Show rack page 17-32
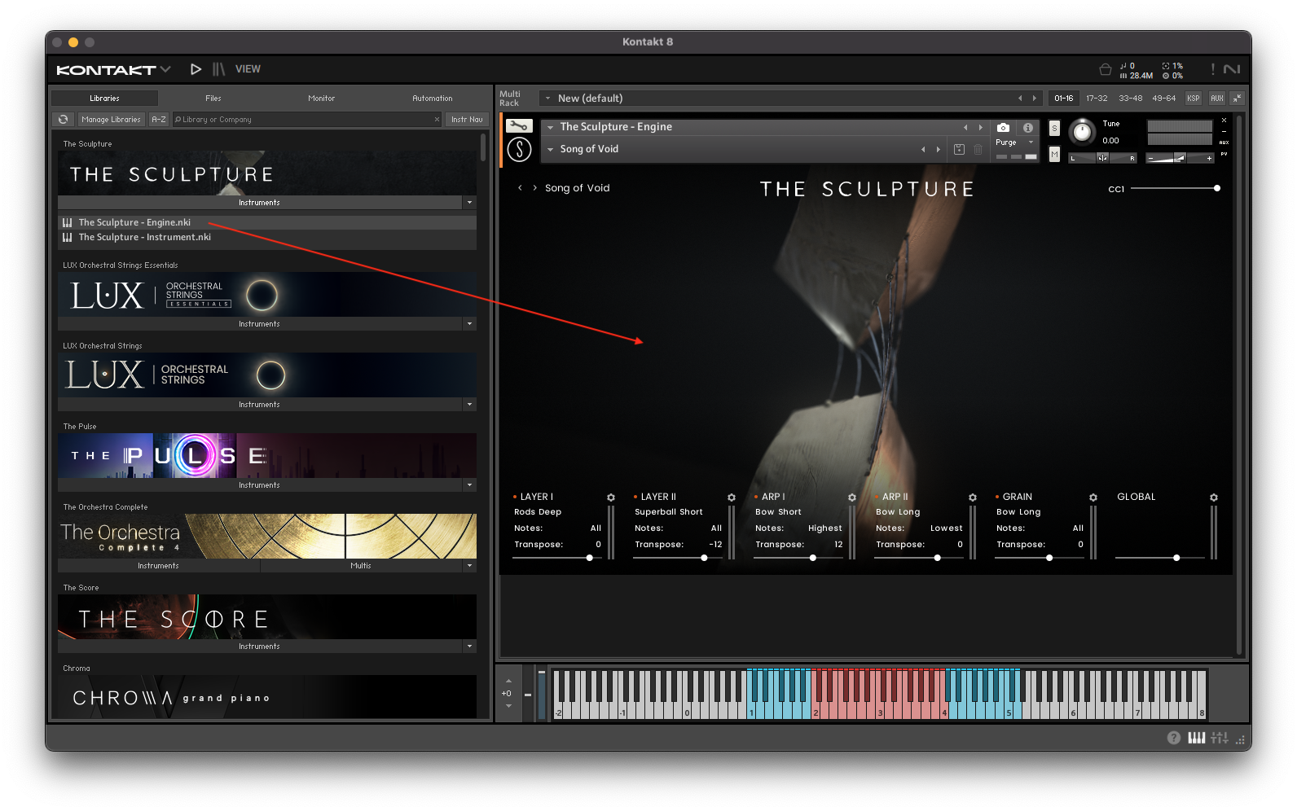This screenshot has width=1297, height=811. coord(1097,98)
